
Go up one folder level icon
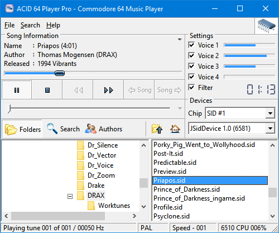157,129
